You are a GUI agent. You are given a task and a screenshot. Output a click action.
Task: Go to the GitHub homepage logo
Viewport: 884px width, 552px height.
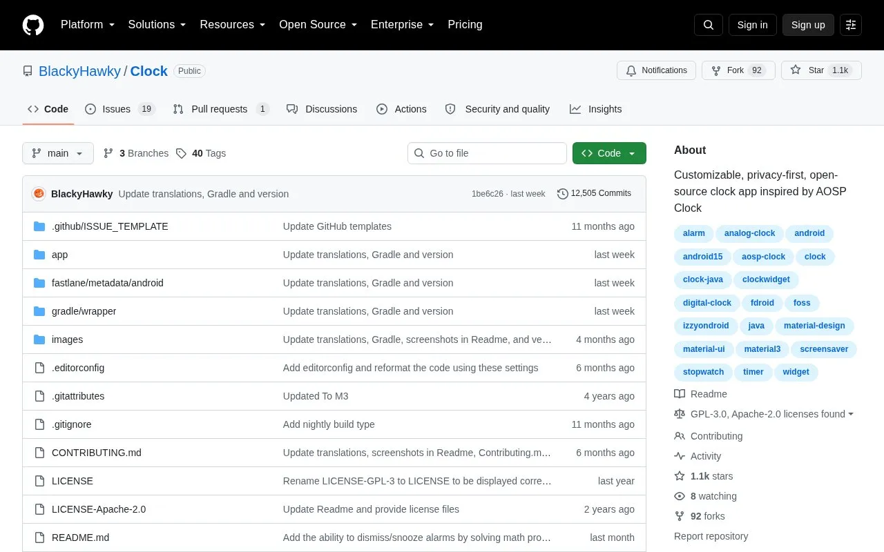tap(33, 25)
